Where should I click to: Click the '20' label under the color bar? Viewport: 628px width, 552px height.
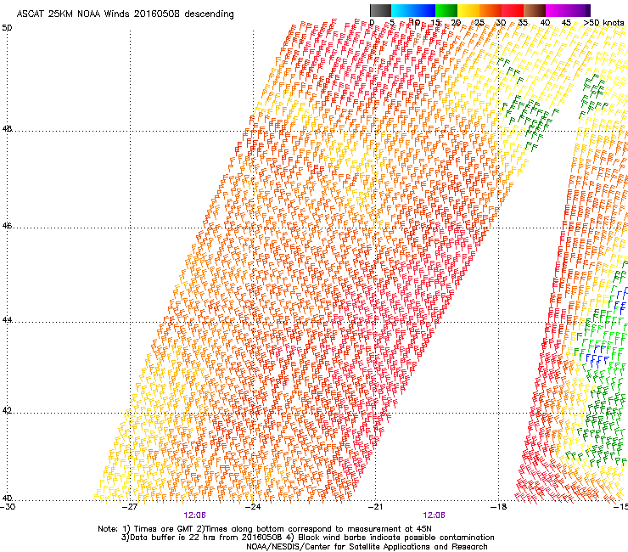[456, 23]
